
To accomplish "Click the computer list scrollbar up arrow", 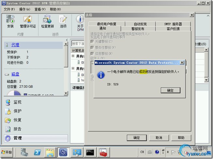I will [206, 50].
